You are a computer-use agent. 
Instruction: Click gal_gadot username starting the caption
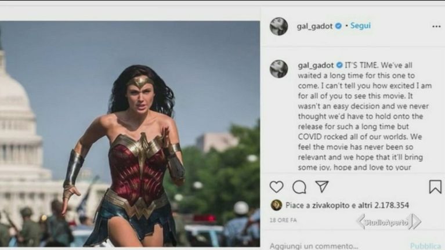click(x=314, y=65)
